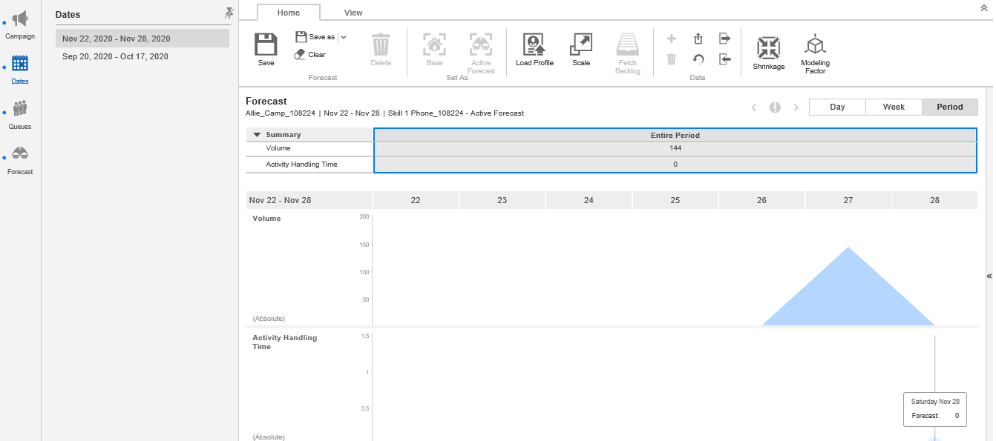Collapse the Summary section triangle
The image size is (996, 441).
click(257, 135)
